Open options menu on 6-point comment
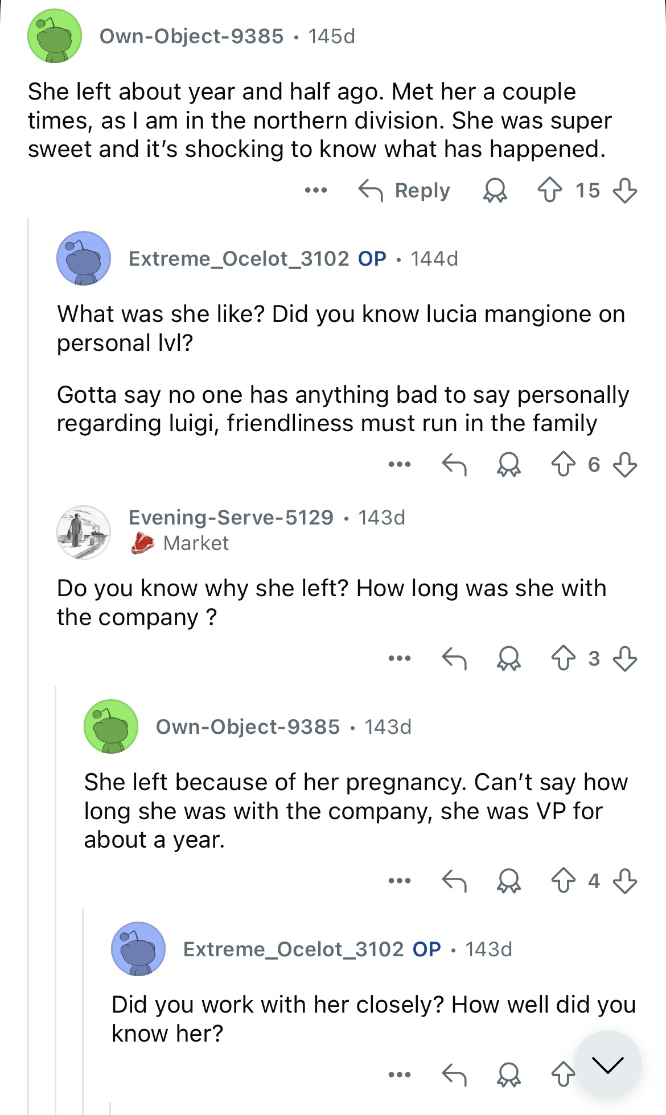666x1115 pixels. (x=400, y=464)
